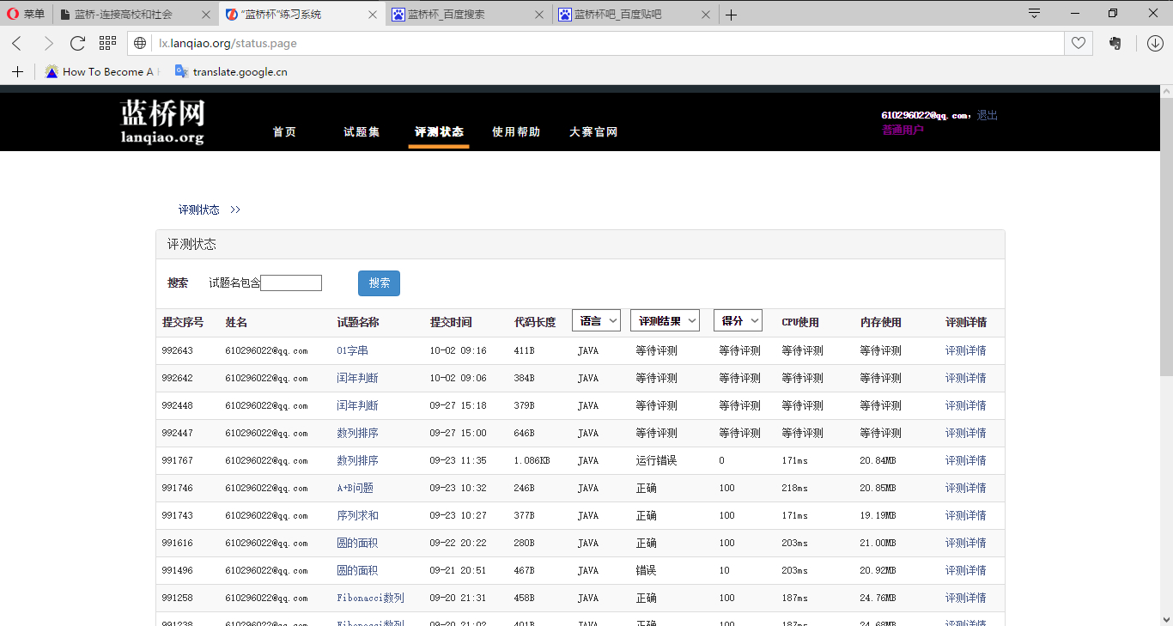
Task: Click the blue 搜索 button
Action: point(379,283)
